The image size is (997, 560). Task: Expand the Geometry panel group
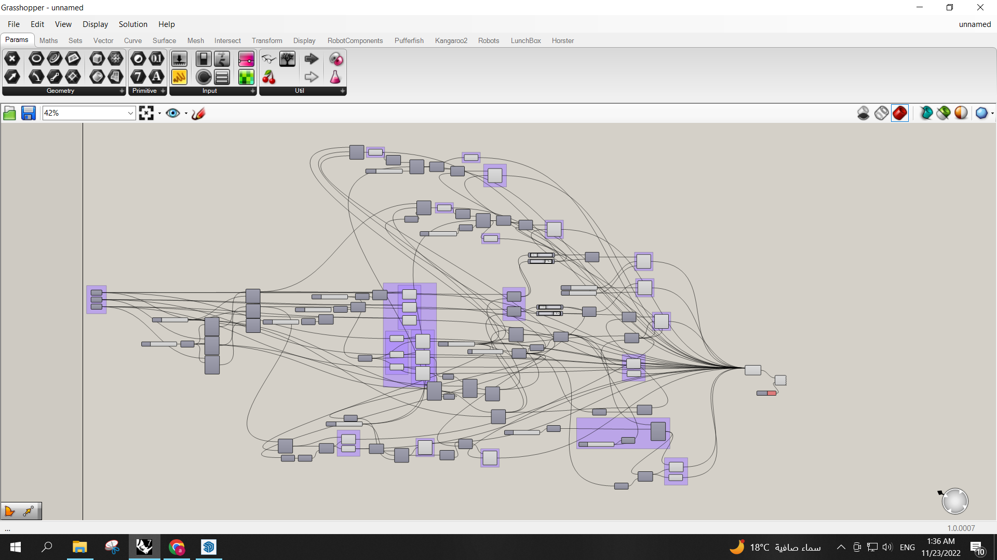coord(122,91)
